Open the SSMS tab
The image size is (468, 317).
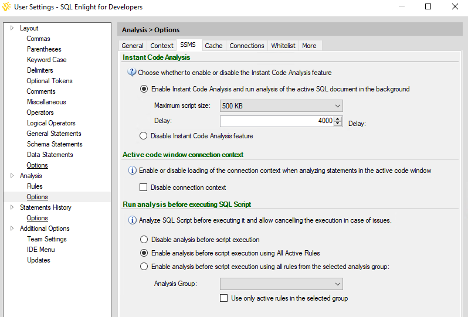pyautogui.click(x=188, y=45)
